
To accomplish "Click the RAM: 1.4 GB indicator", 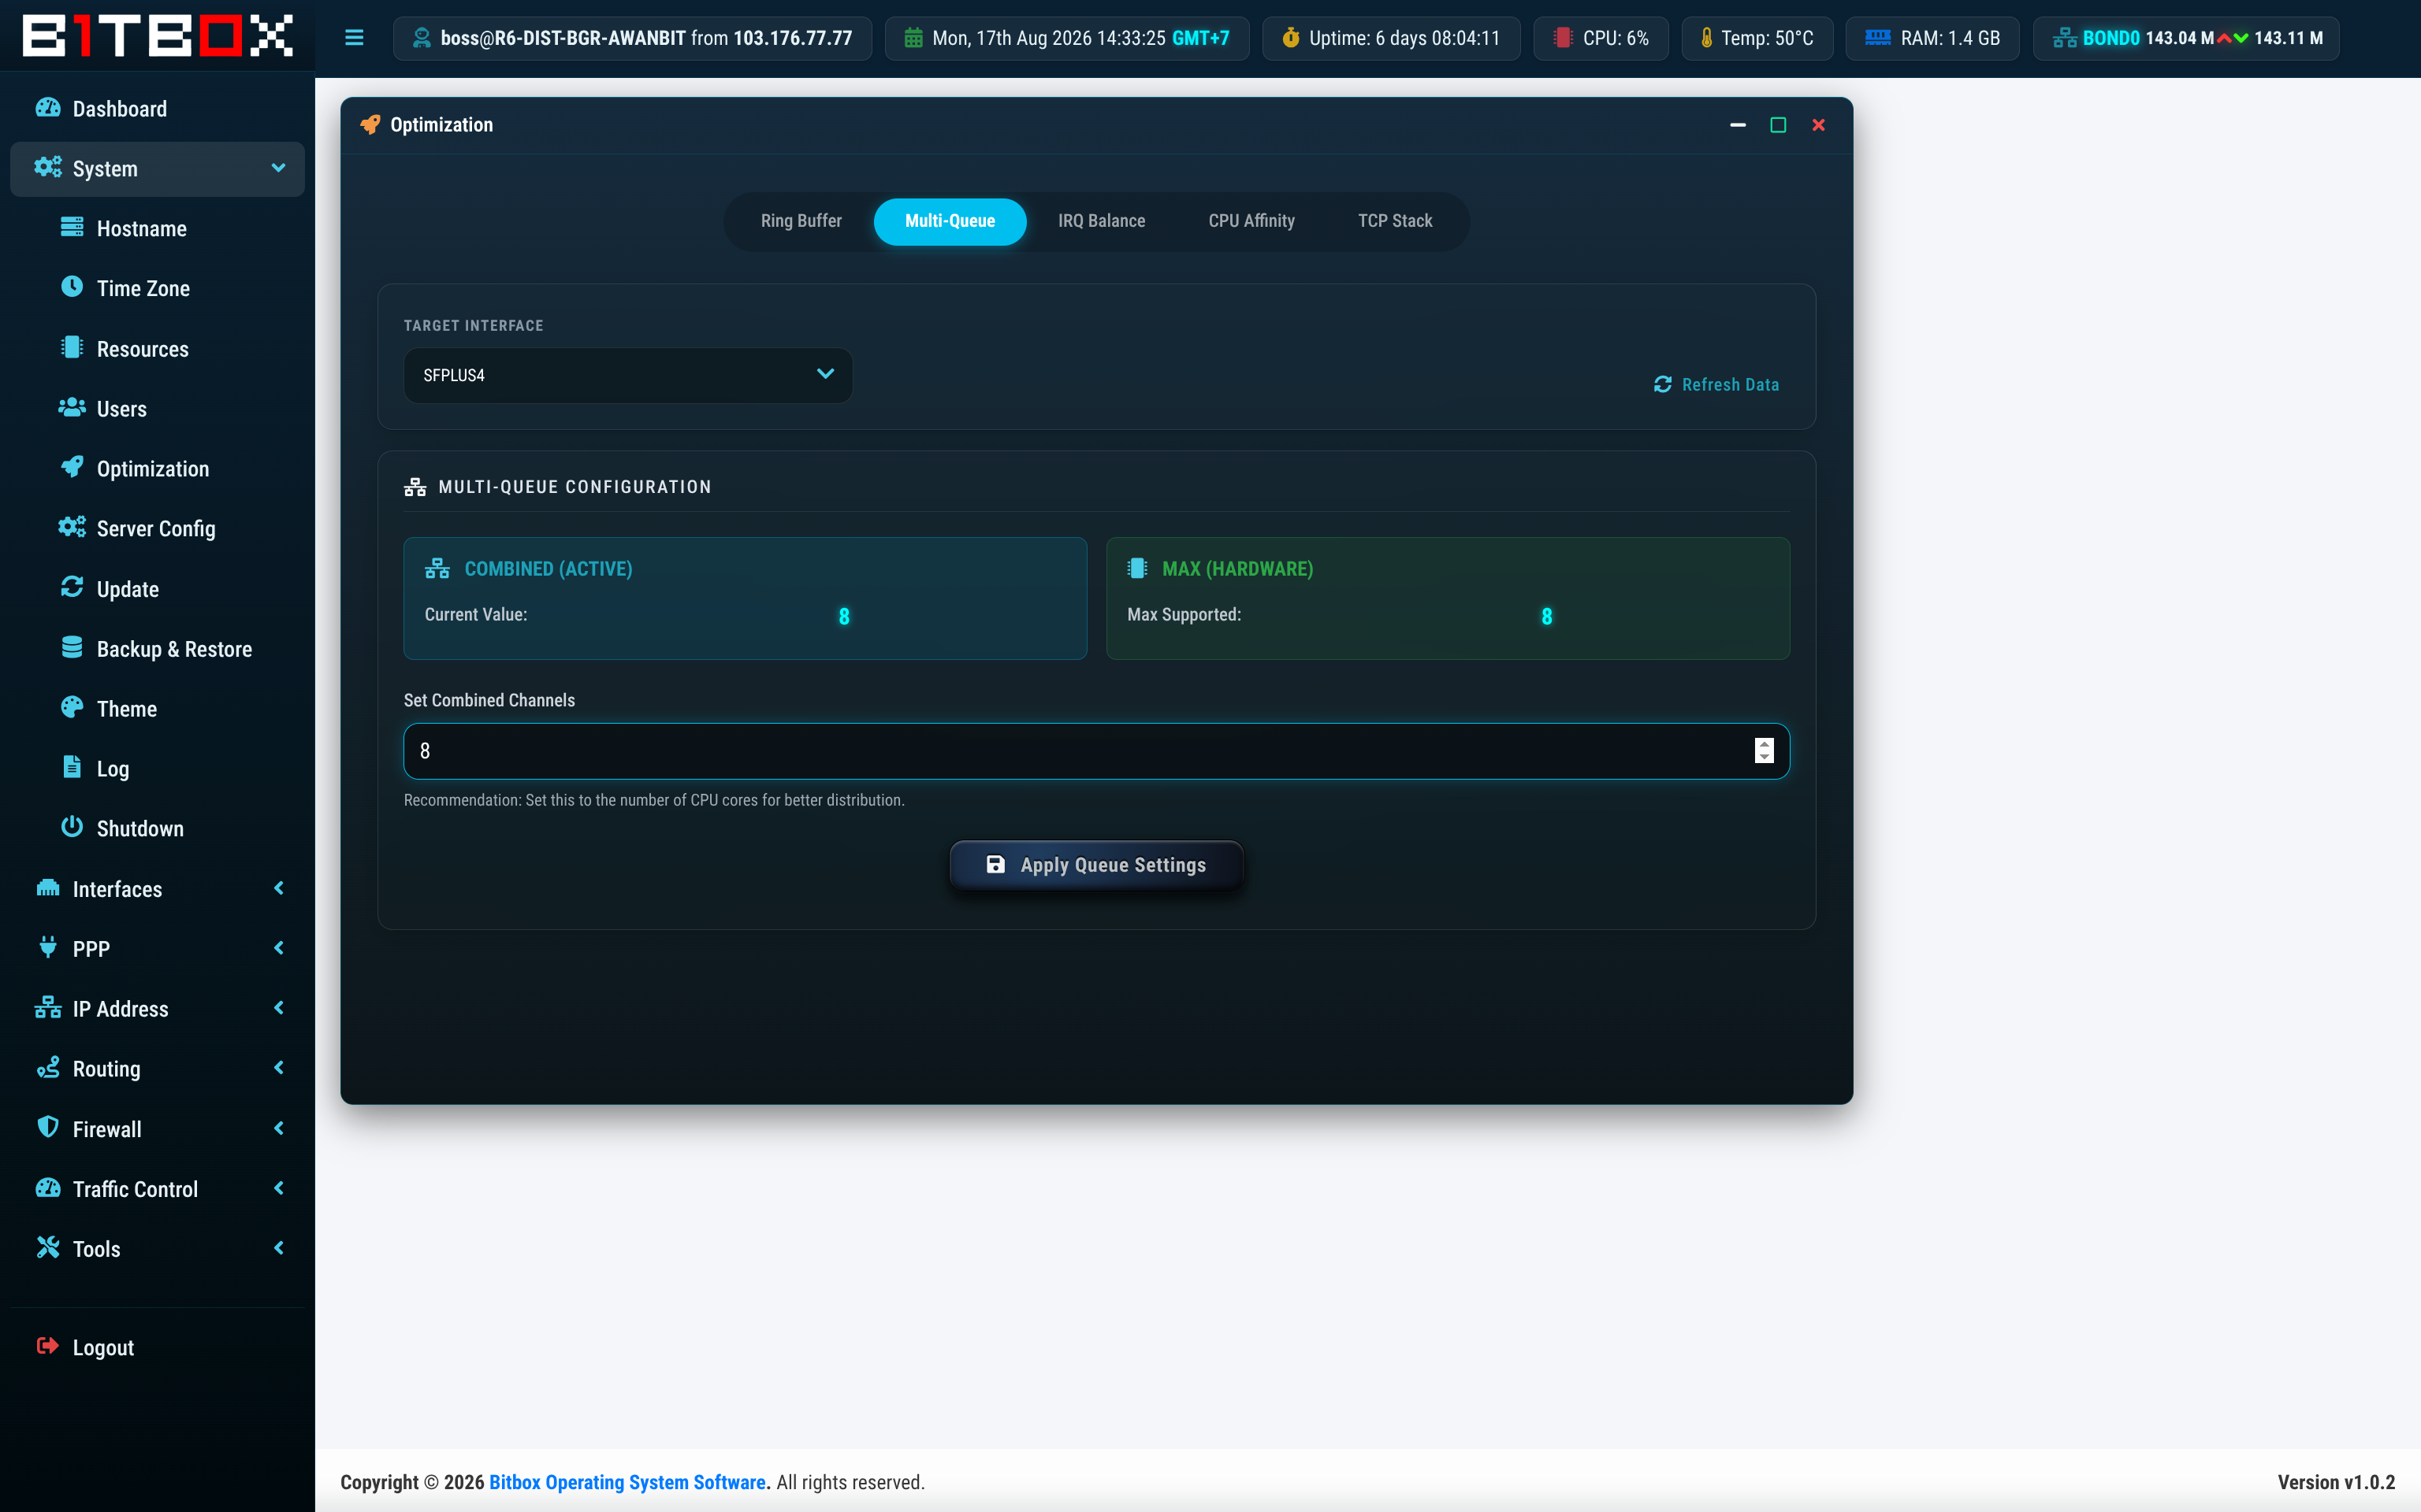I will [1932, 38].
